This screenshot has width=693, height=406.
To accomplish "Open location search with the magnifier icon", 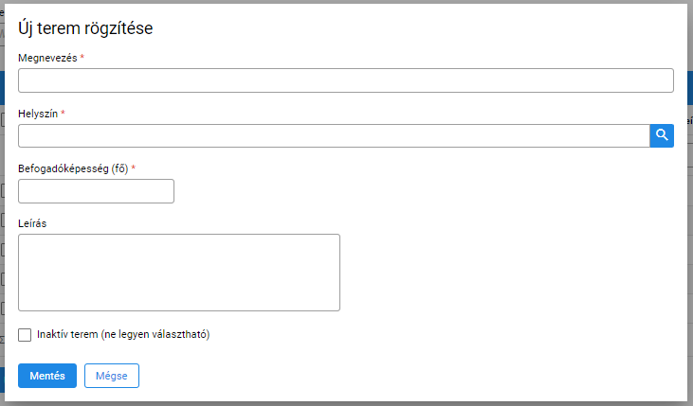I will [x=662, y=135].
